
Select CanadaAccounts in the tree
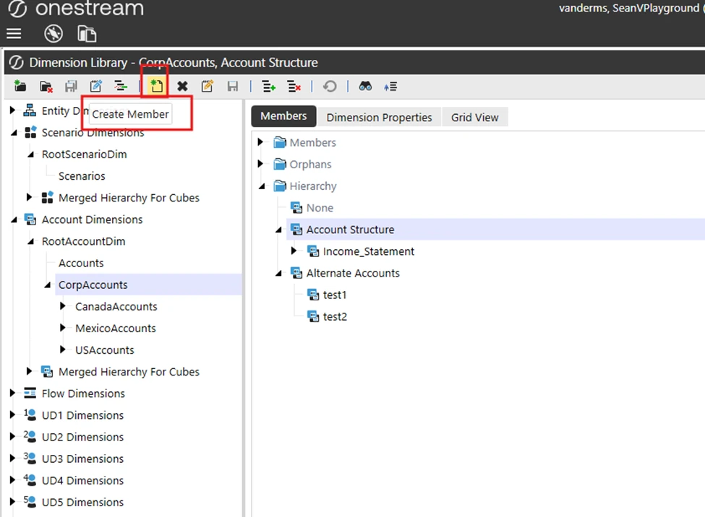coord(116,307)
